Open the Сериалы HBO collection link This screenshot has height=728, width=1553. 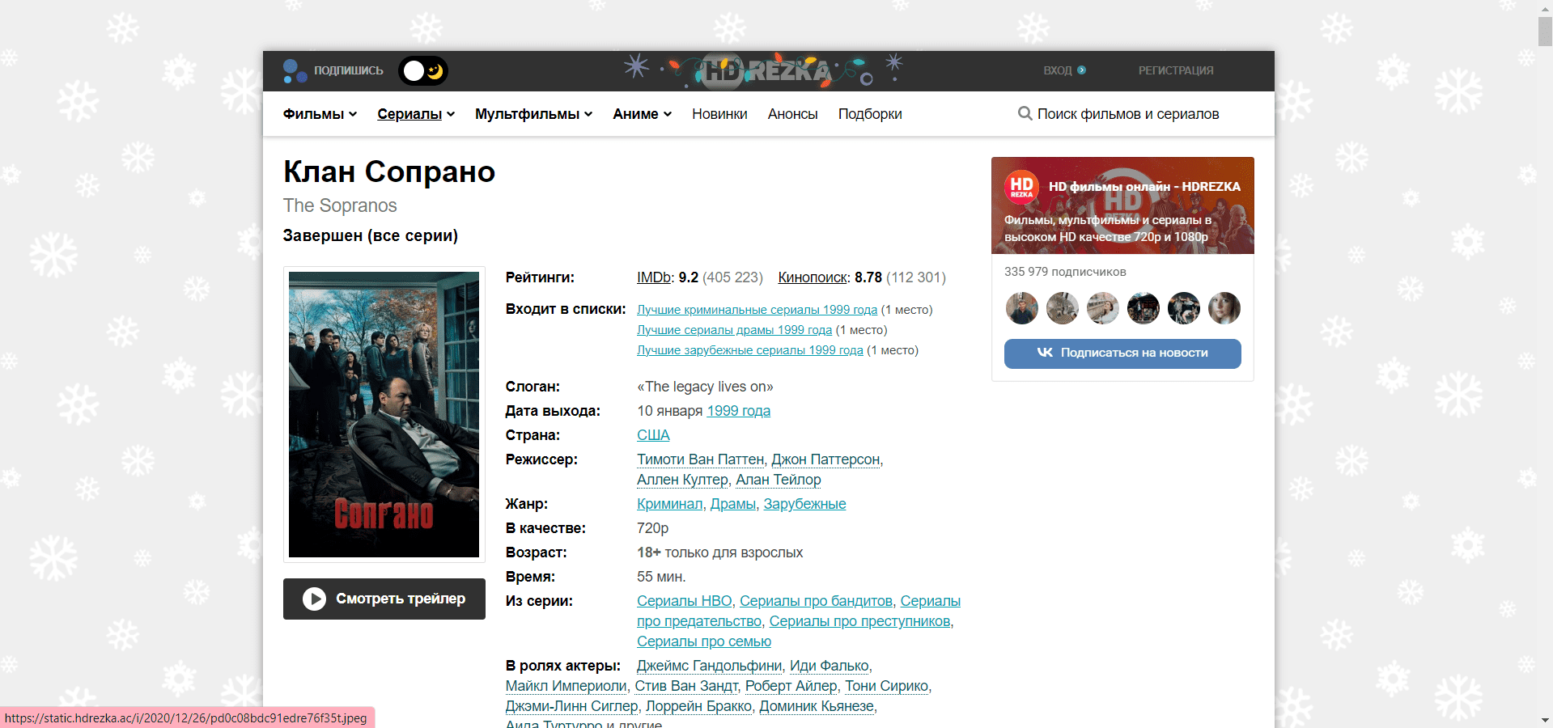tap(685, 601)
